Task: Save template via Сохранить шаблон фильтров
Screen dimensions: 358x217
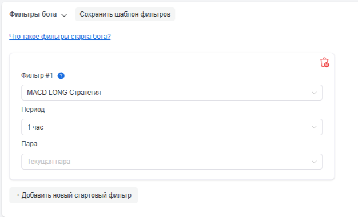Action: (125, 14)
